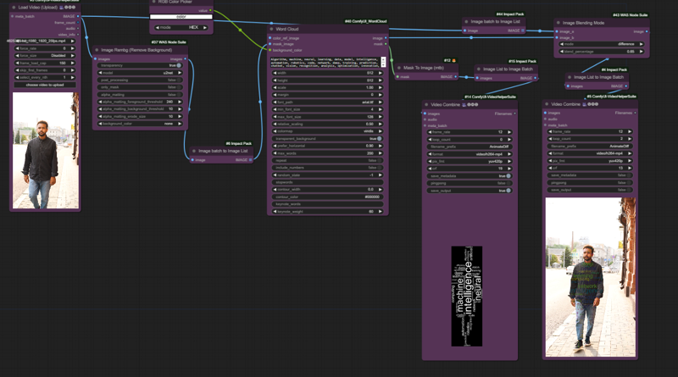The image size is (678, 377).
Task: Open force_size dropdown set to Disabled
Action: (x=45, y=56)
